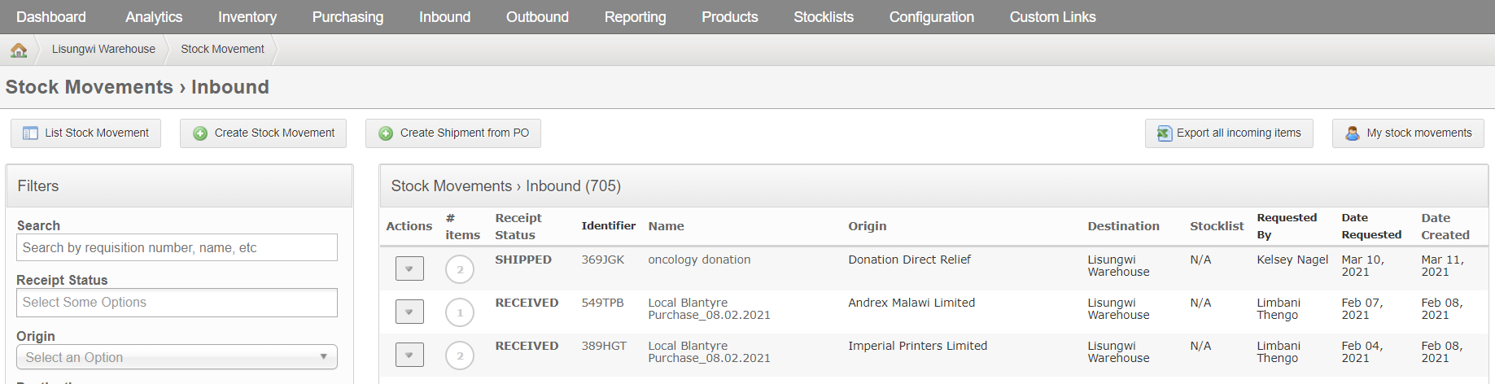Viewport: 1495px width, 384px height.
Task: Open the Reporting menu
Action: (635, 17)
